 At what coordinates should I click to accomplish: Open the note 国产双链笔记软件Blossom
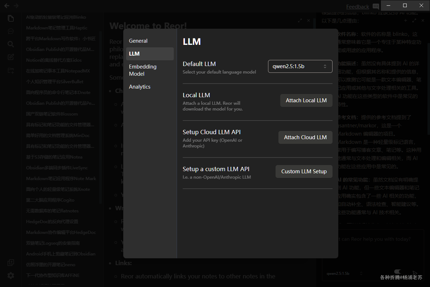52,114
